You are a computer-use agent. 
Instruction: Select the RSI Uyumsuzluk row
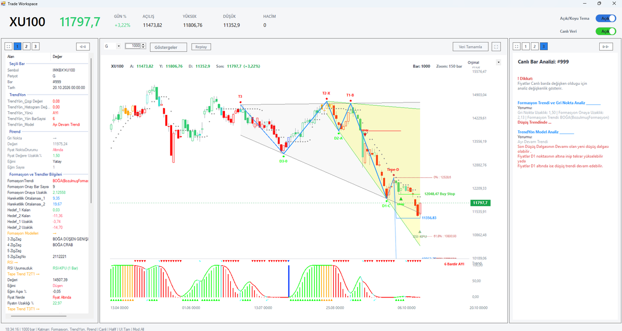47,268
